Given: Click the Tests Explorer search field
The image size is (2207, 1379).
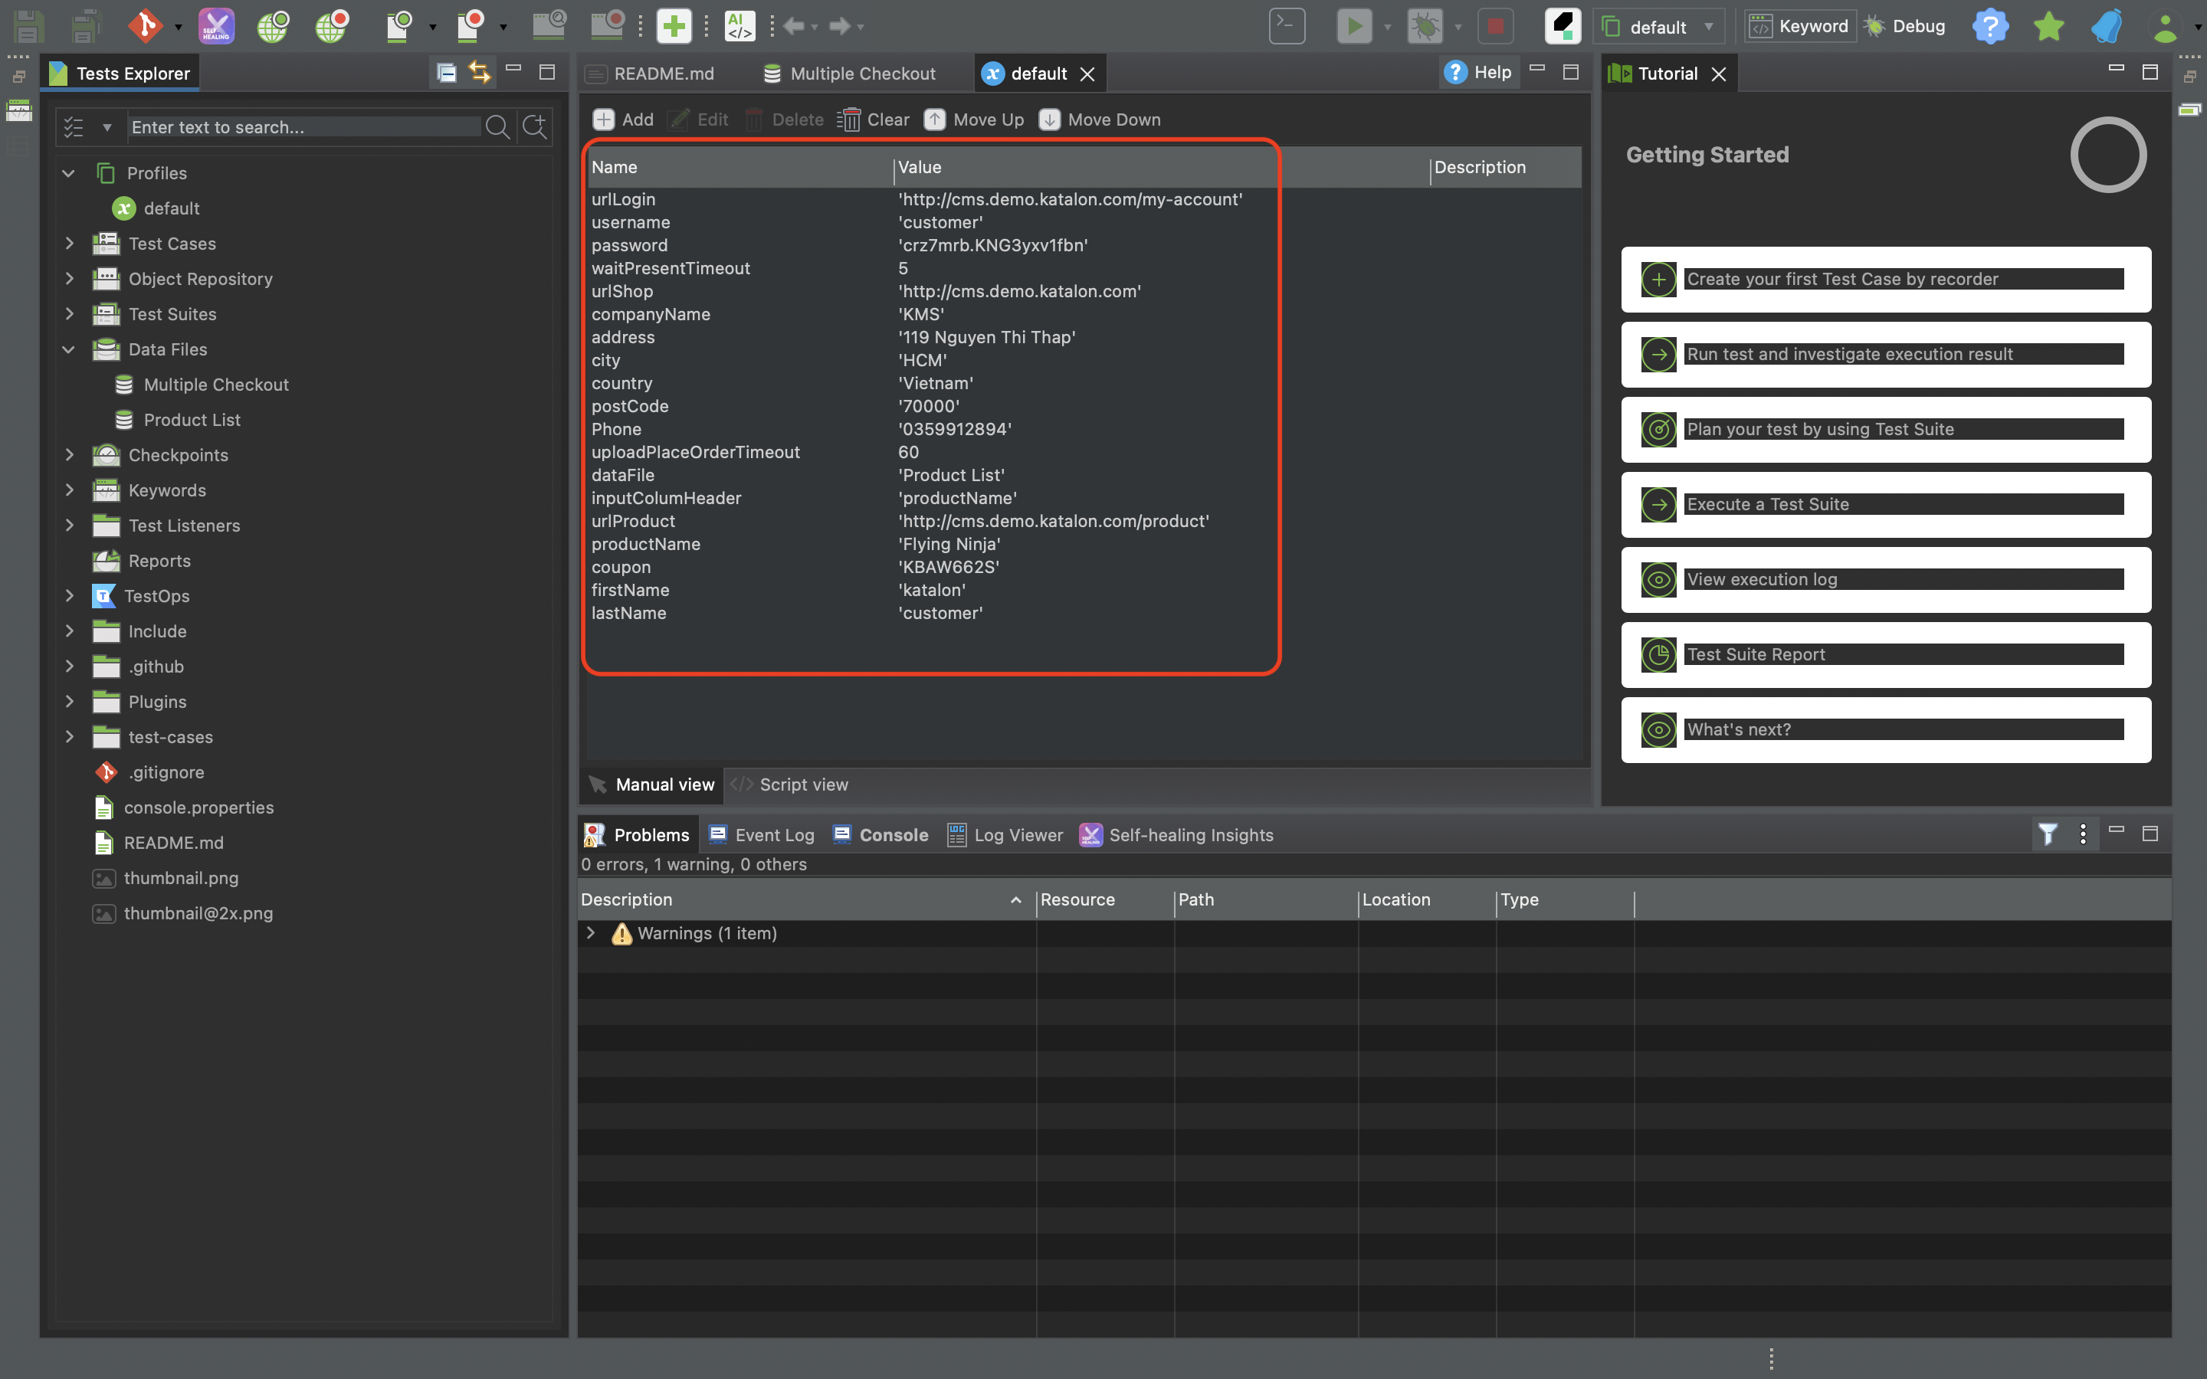Looking at the screenshot, I should tap(304, 126).
